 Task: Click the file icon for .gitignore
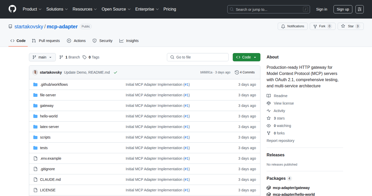click(35, 169)
